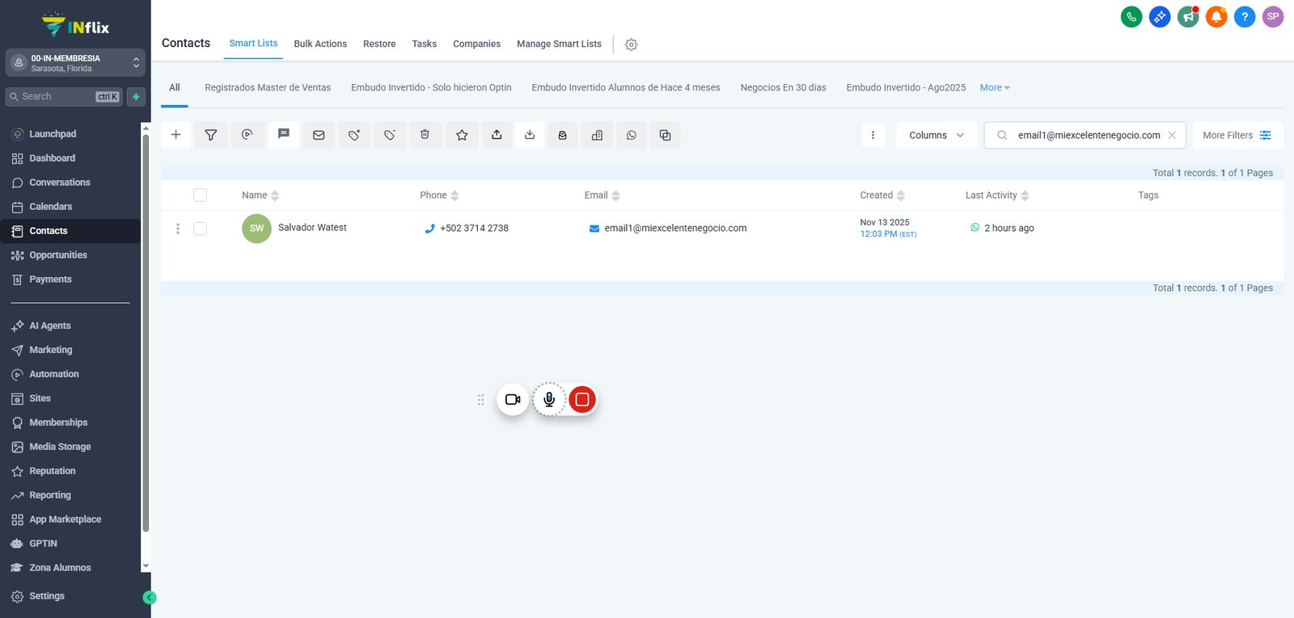
Task: Click the merge duplicate squares icon
Action: tap(665, 135)
